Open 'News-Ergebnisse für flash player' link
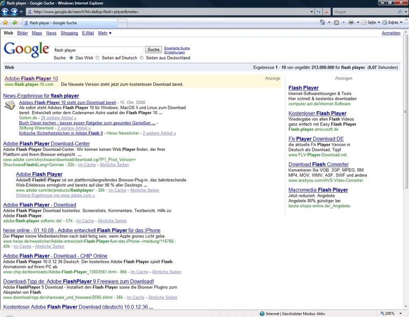Image resolution: width=409 pixels, height=317 pixels. [x=41, y=96]
